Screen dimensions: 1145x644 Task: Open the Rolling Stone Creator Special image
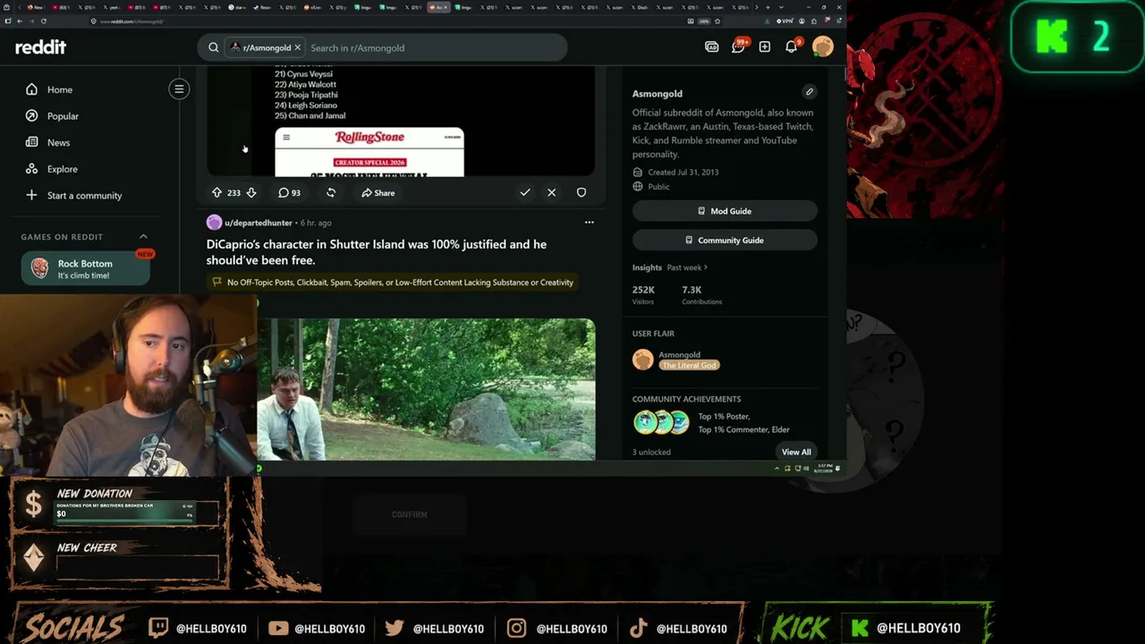coord(369,152)
